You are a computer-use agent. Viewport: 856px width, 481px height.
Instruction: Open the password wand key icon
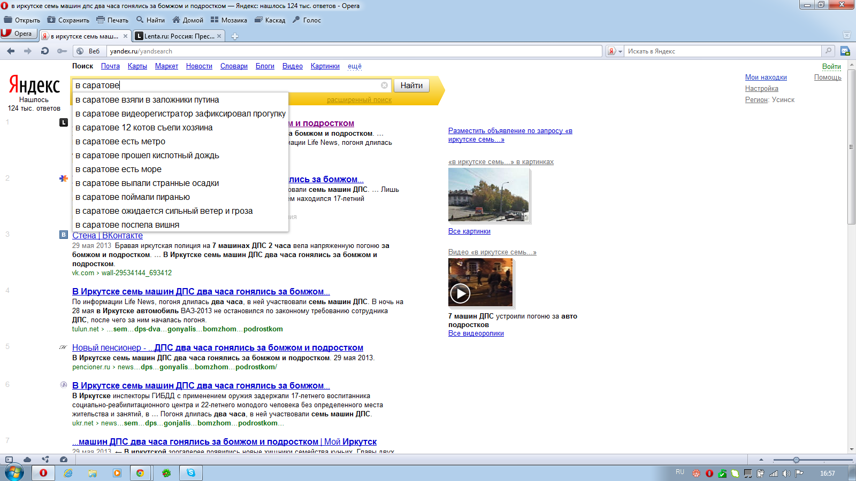tap(62, 51)
